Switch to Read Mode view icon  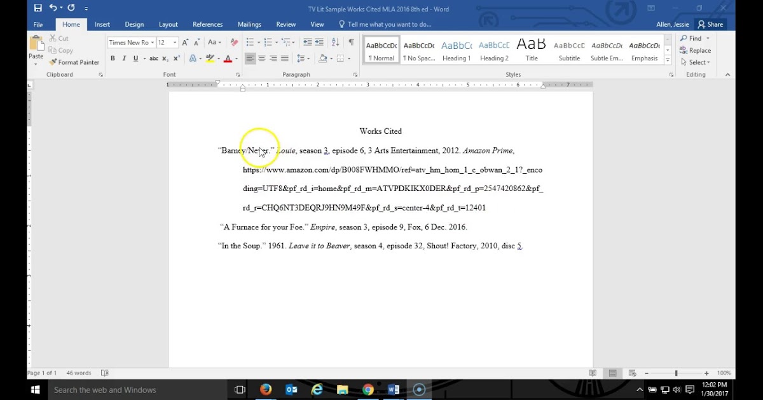(x=593, y=373)
